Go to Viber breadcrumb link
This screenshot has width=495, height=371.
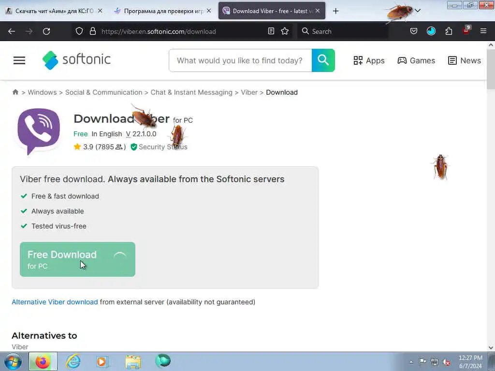[x=249, y=92]
